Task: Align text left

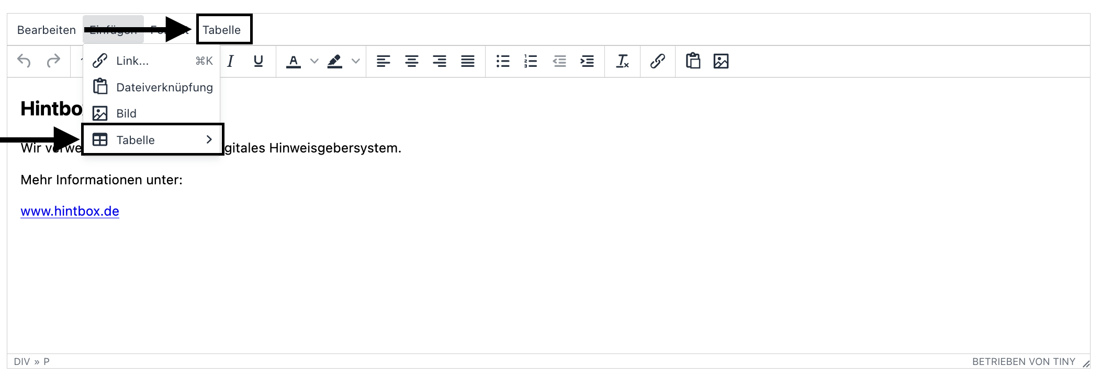Action: tap(384, 61)
